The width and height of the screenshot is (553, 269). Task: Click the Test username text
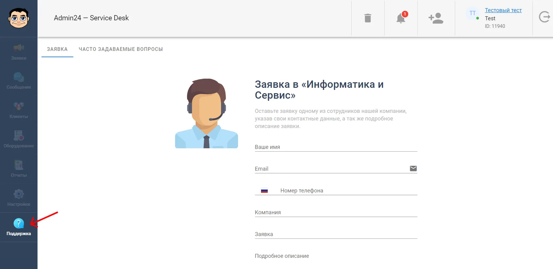(x=490, y=18)
